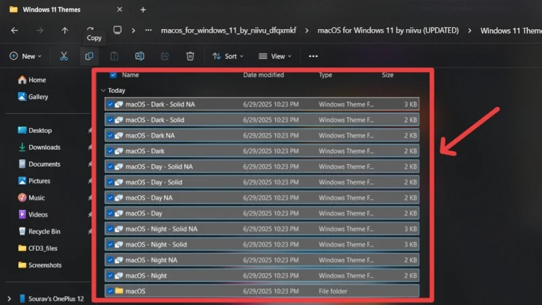Uncheck macOS - Night - Solid checkbox

pos(110,244)
